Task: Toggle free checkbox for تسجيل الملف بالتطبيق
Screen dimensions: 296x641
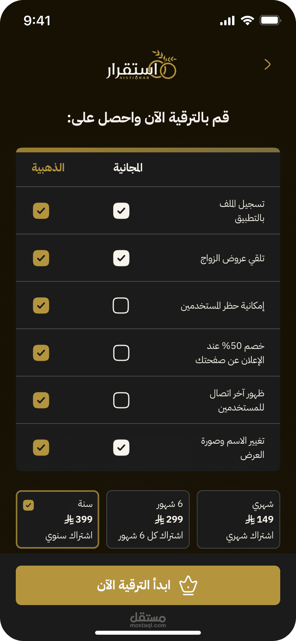Action: 121,211
